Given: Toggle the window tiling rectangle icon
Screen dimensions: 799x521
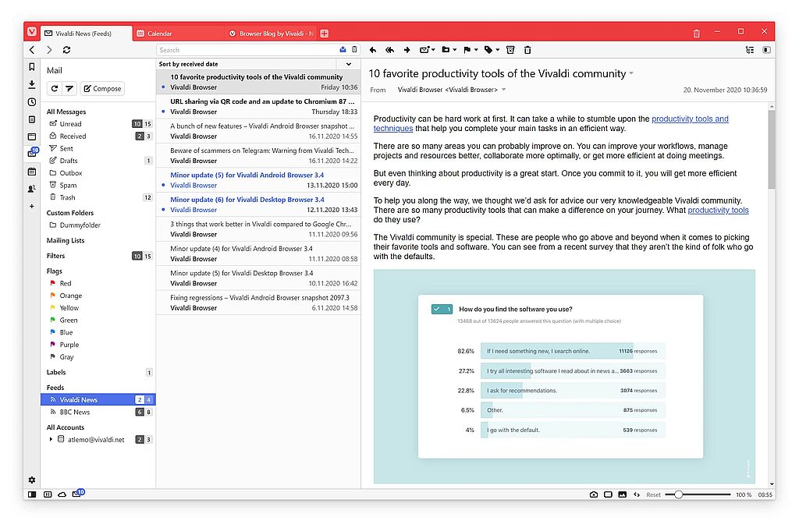Looking at the screenshot, I should [608, 494].
